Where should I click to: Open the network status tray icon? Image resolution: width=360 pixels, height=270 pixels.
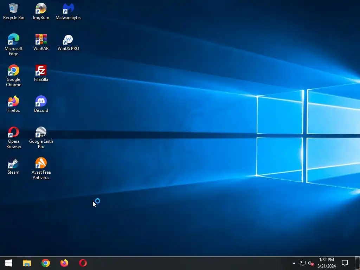point(303,263)
